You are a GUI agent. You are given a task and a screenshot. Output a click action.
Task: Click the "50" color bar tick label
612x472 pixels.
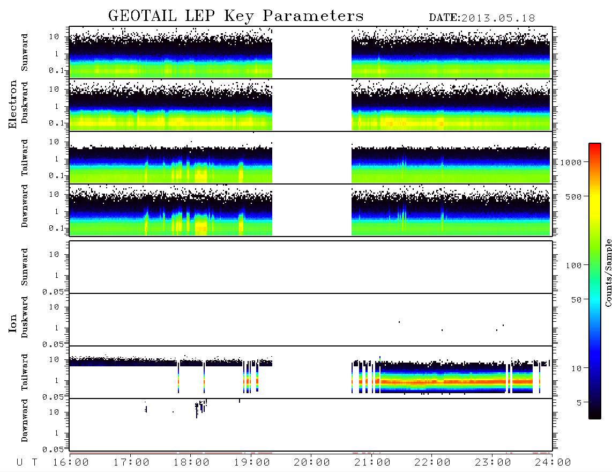[576, 300]
